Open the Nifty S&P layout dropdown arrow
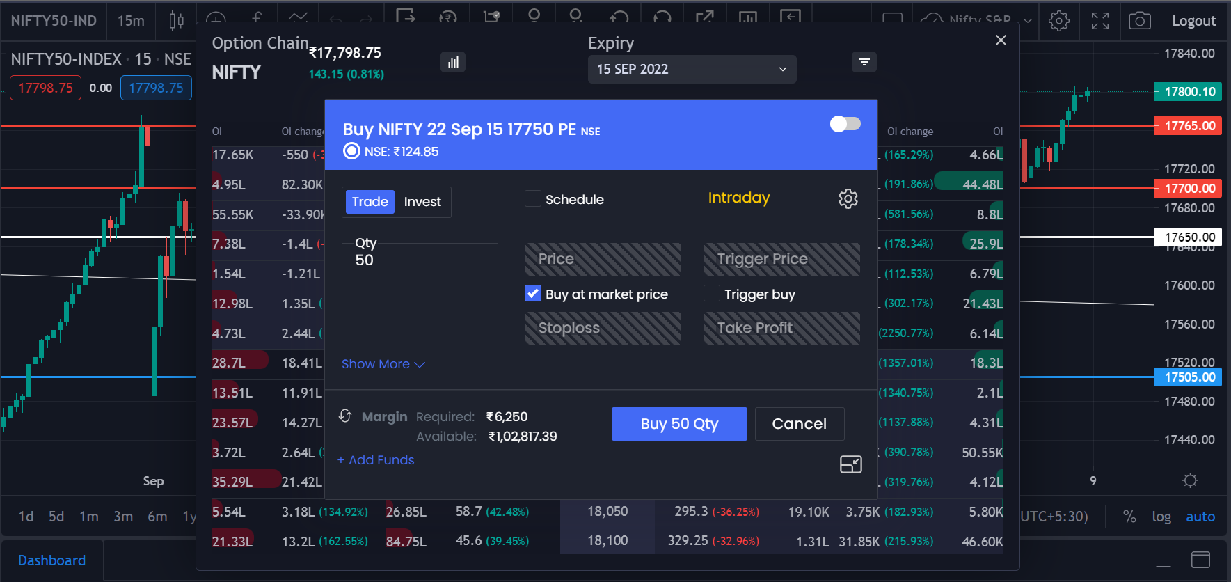This screenshot has width=1231, height=582. click(x=1027, y=21)
